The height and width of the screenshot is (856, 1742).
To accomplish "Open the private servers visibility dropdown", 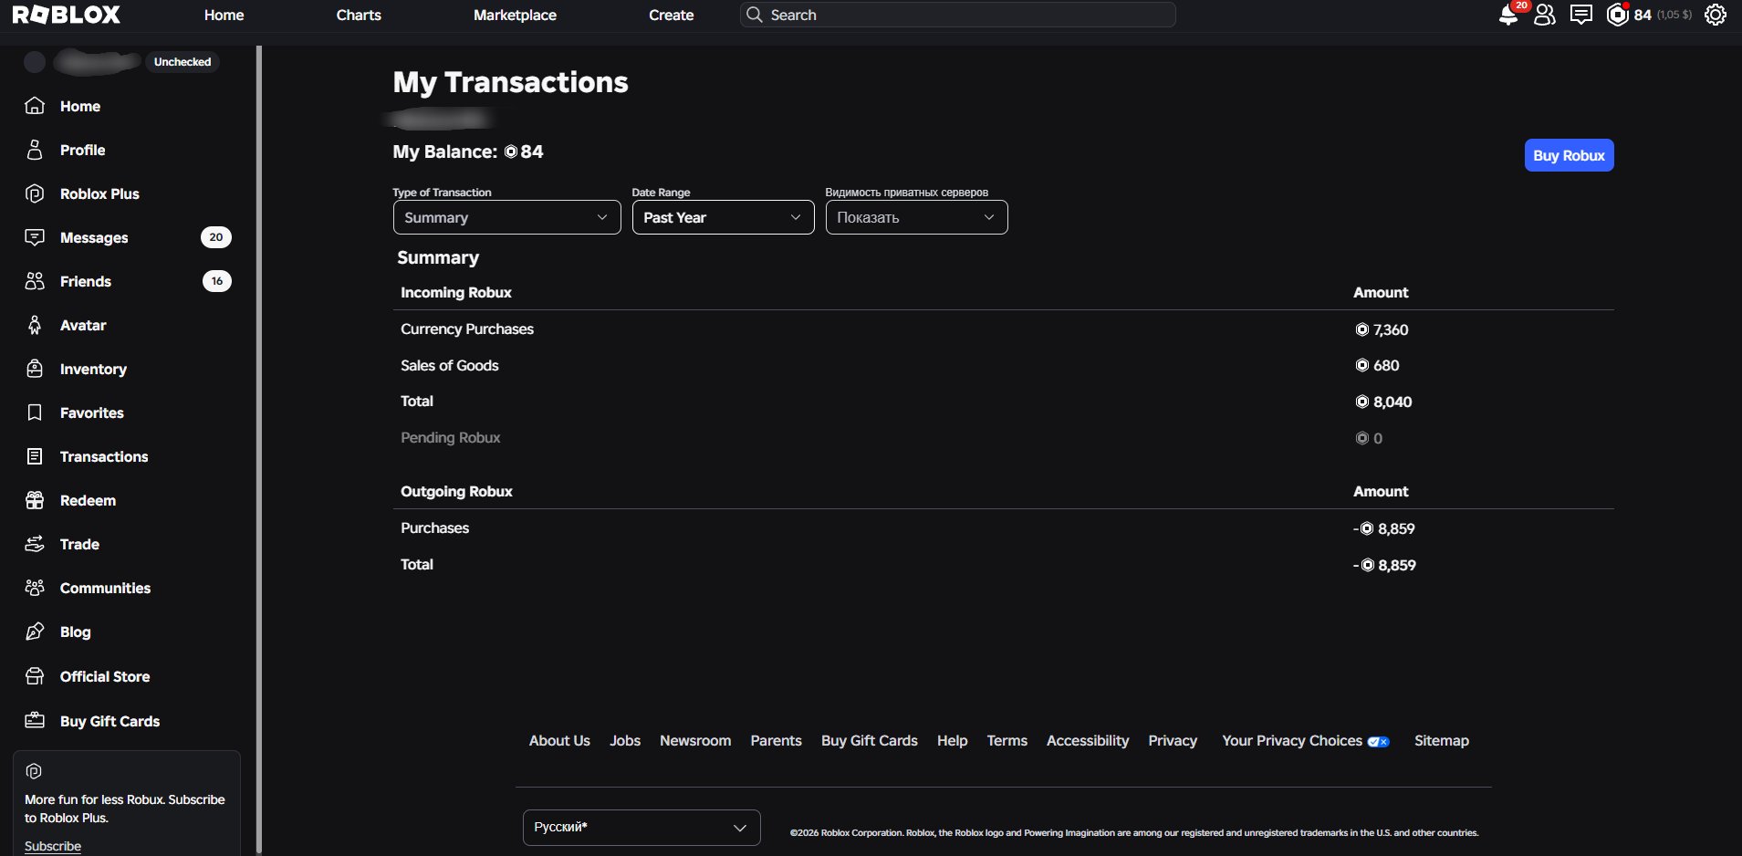I will [916, 217].
